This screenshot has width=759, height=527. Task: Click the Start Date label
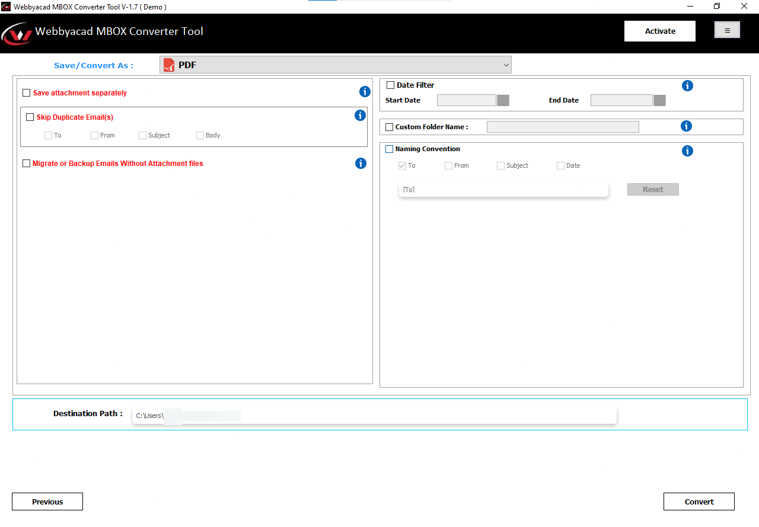403,100
